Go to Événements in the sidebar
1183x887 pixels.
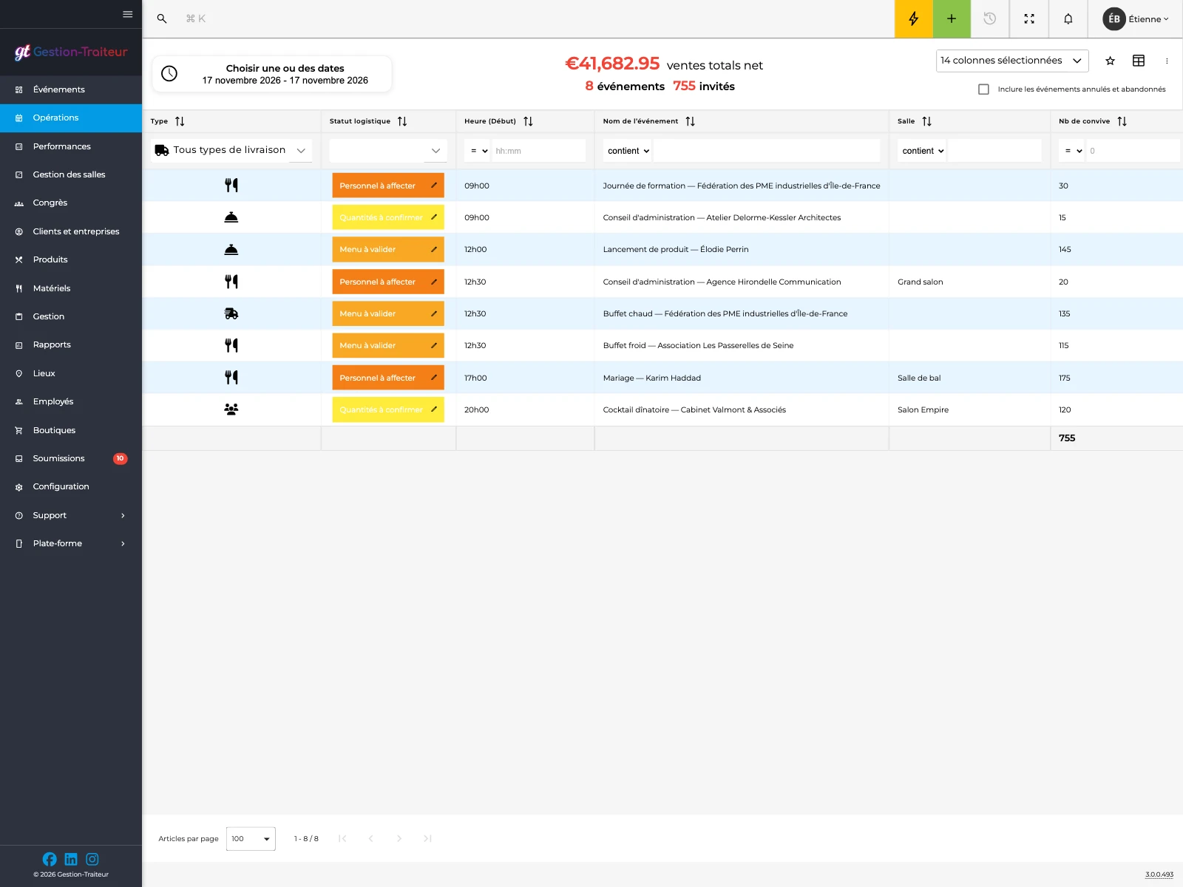(71, 89)
